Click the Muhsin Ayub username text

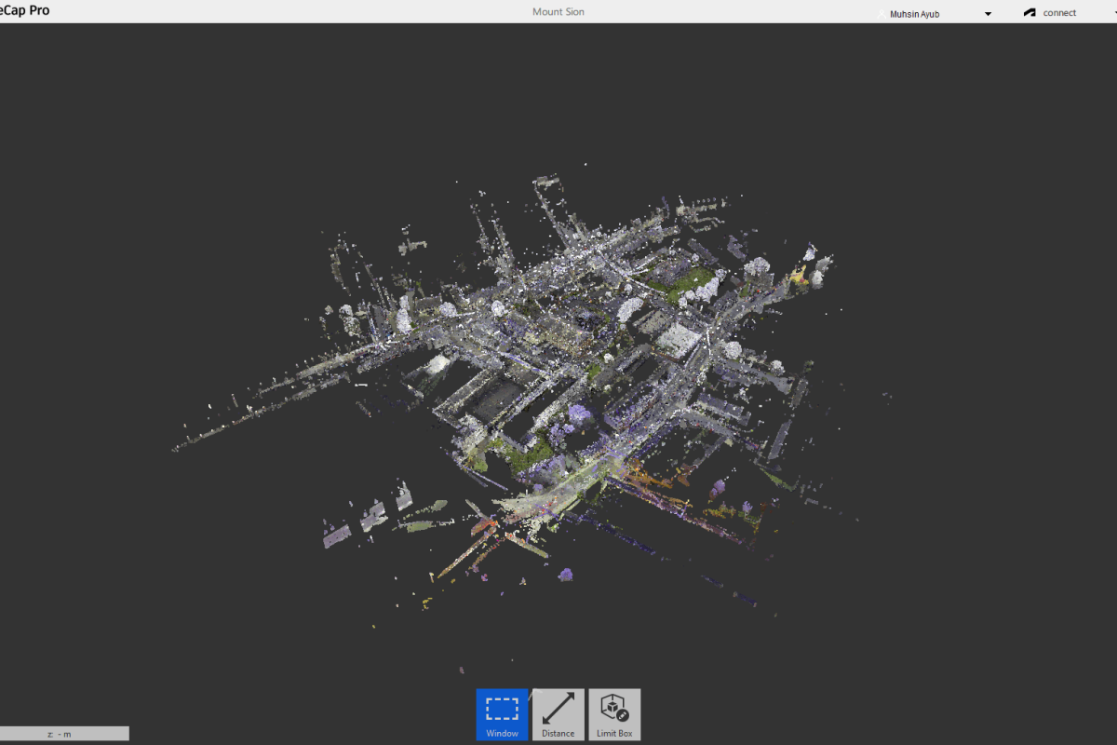click(914, 13)
